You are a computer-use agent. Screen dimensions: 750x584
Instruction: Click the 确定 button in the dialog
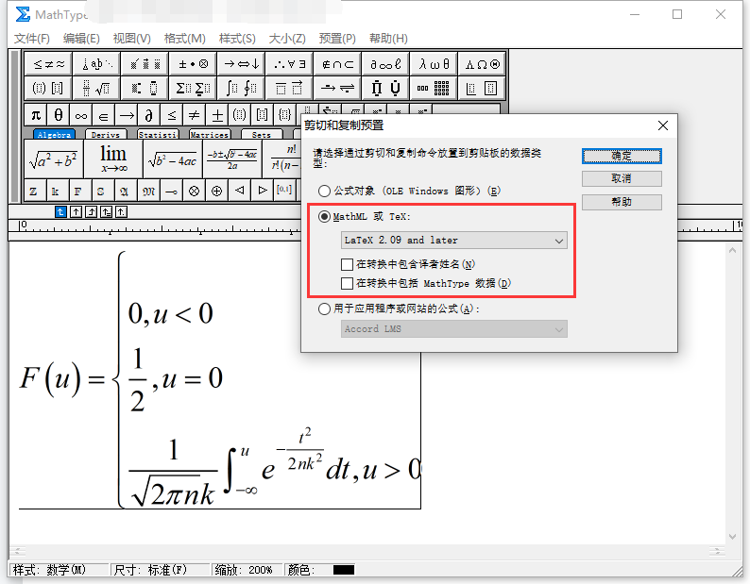(622, 156)
